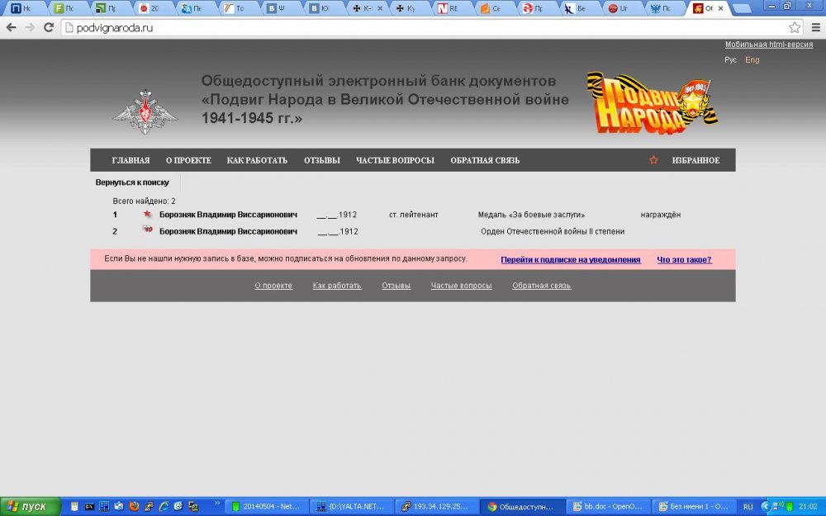The width and height of the screenshot is (826, 516).
Task: Open Перейти к подписке на уведомления link
Action: 571,259
